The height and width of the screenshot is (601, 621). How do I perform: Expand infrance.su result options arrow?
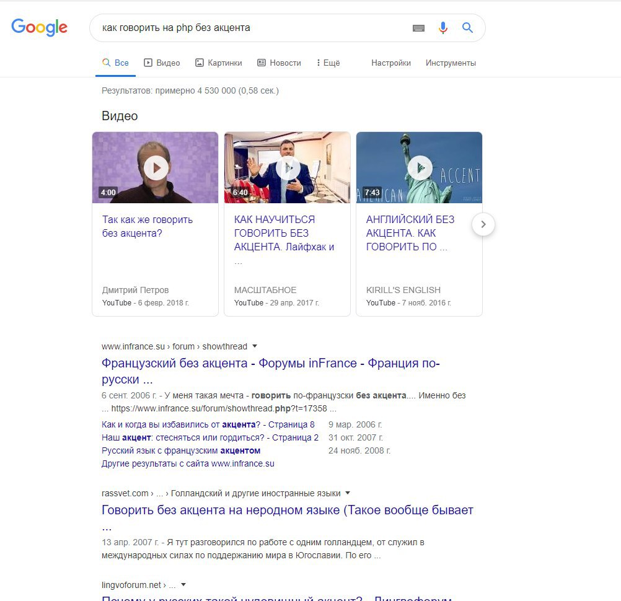pos(255,346)
